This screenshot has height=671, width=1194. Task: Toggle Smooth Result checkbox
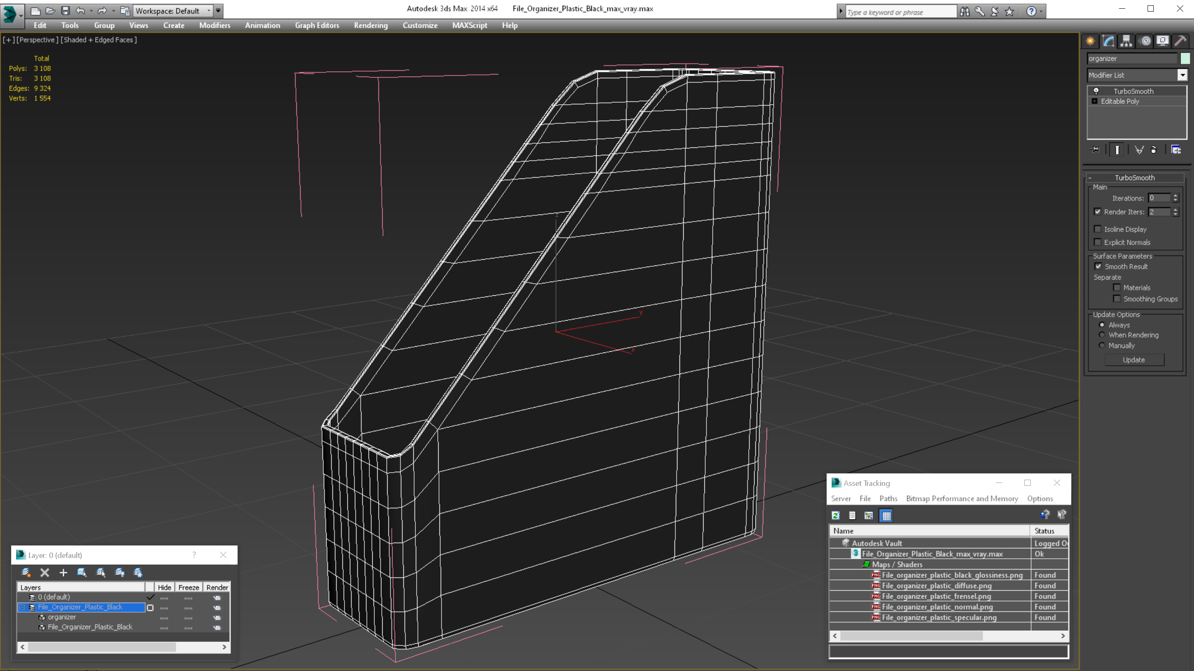1098,266
